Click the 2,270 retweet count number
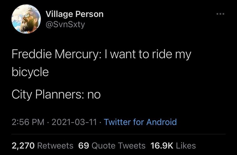237x155 pixels. pyautogui.click(x=24, y=145)
